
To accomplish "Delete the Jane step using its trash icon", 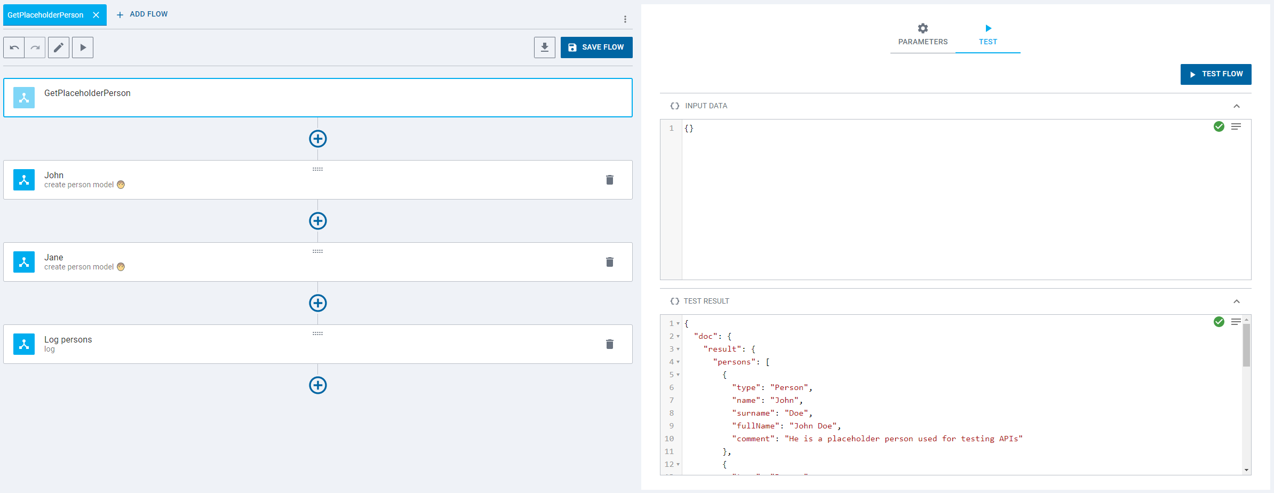I will tap(609, 262).
